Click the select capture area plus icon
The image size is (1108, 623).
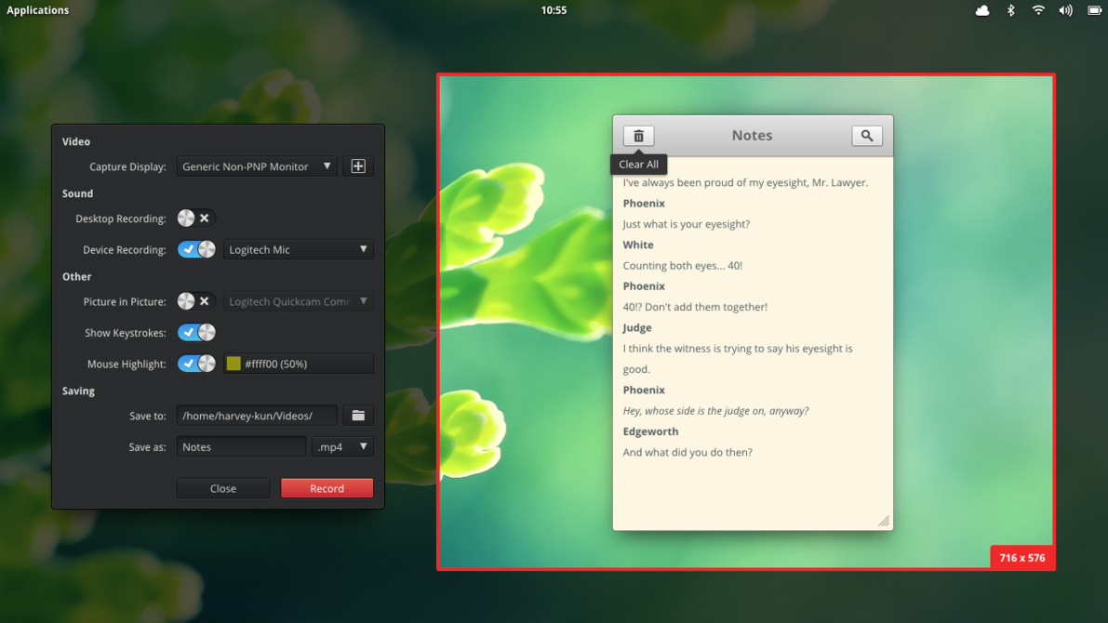358,166
